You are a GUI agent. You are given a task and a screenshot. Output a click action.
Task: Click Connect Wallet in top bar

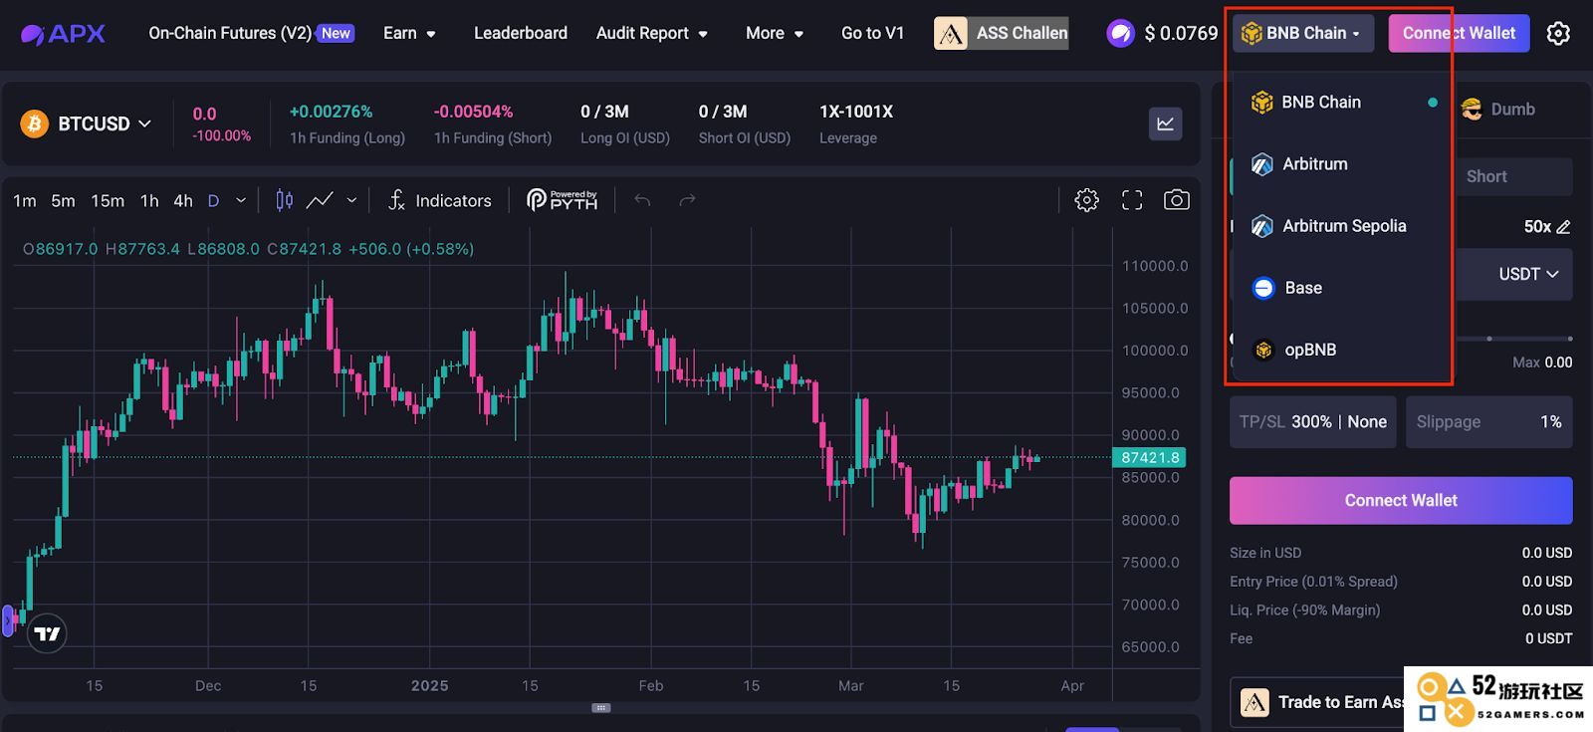(1459, 33)
